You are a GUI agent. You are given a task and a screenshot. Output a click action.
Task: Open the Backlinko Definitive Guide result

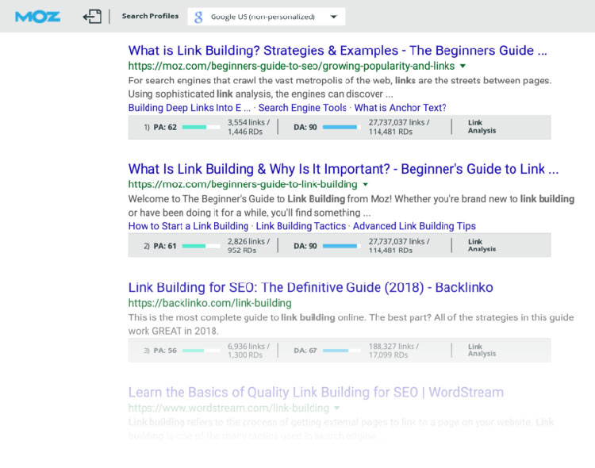tap(310, 287)
